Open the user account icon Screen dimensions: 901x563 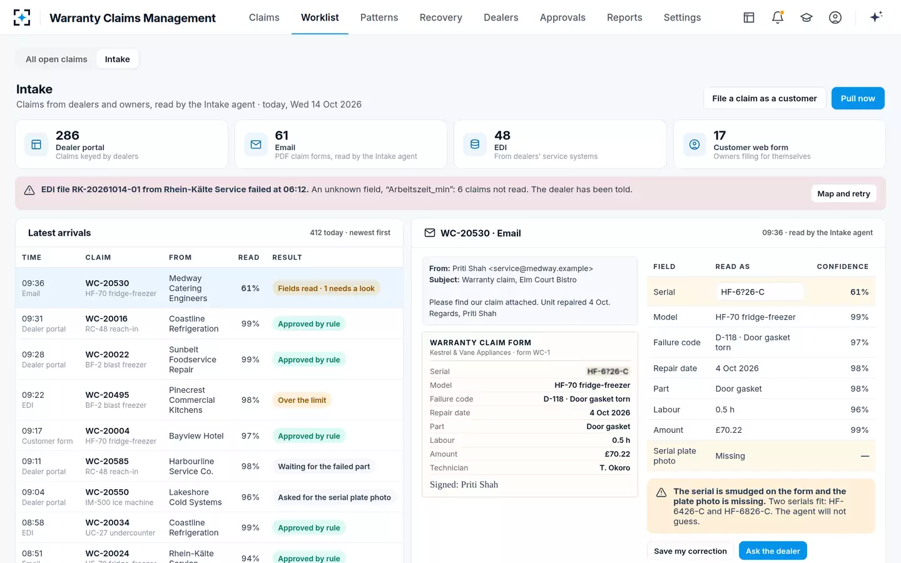[x=835, y=18]
